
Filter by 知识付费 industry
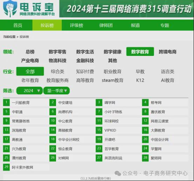click(85, 72)
